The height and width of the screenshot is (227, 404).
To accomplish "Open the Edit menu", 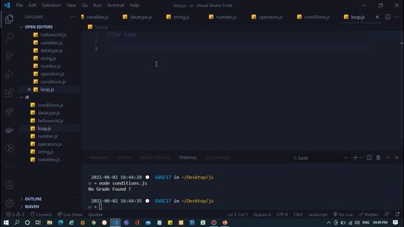I will click(32, 5).
